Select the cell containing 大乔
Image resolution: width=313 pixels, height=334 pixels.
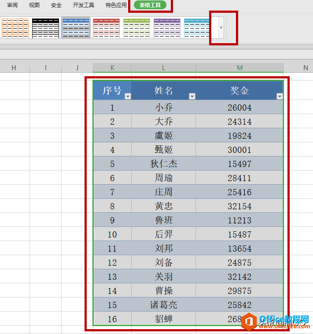click(163, 121)
